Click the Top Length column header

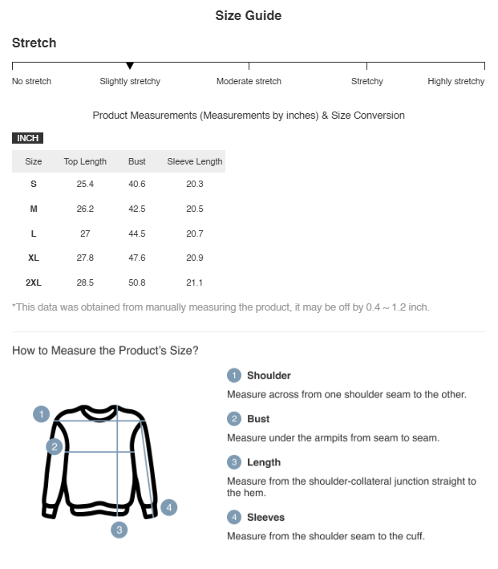[x=85, y=161]
